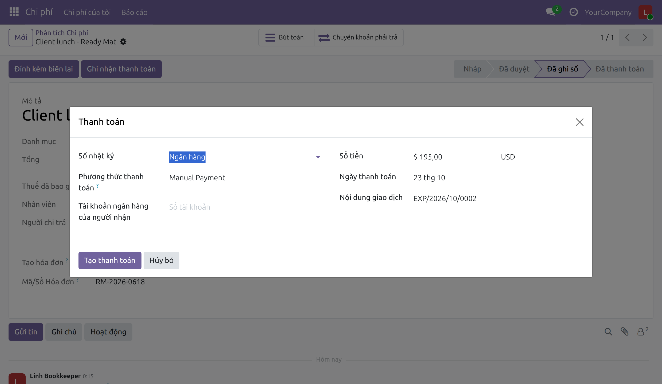This screenshot has height=384, width=662.
Task: Open the Chi phí của tôi menu
Action: [87, 12]
